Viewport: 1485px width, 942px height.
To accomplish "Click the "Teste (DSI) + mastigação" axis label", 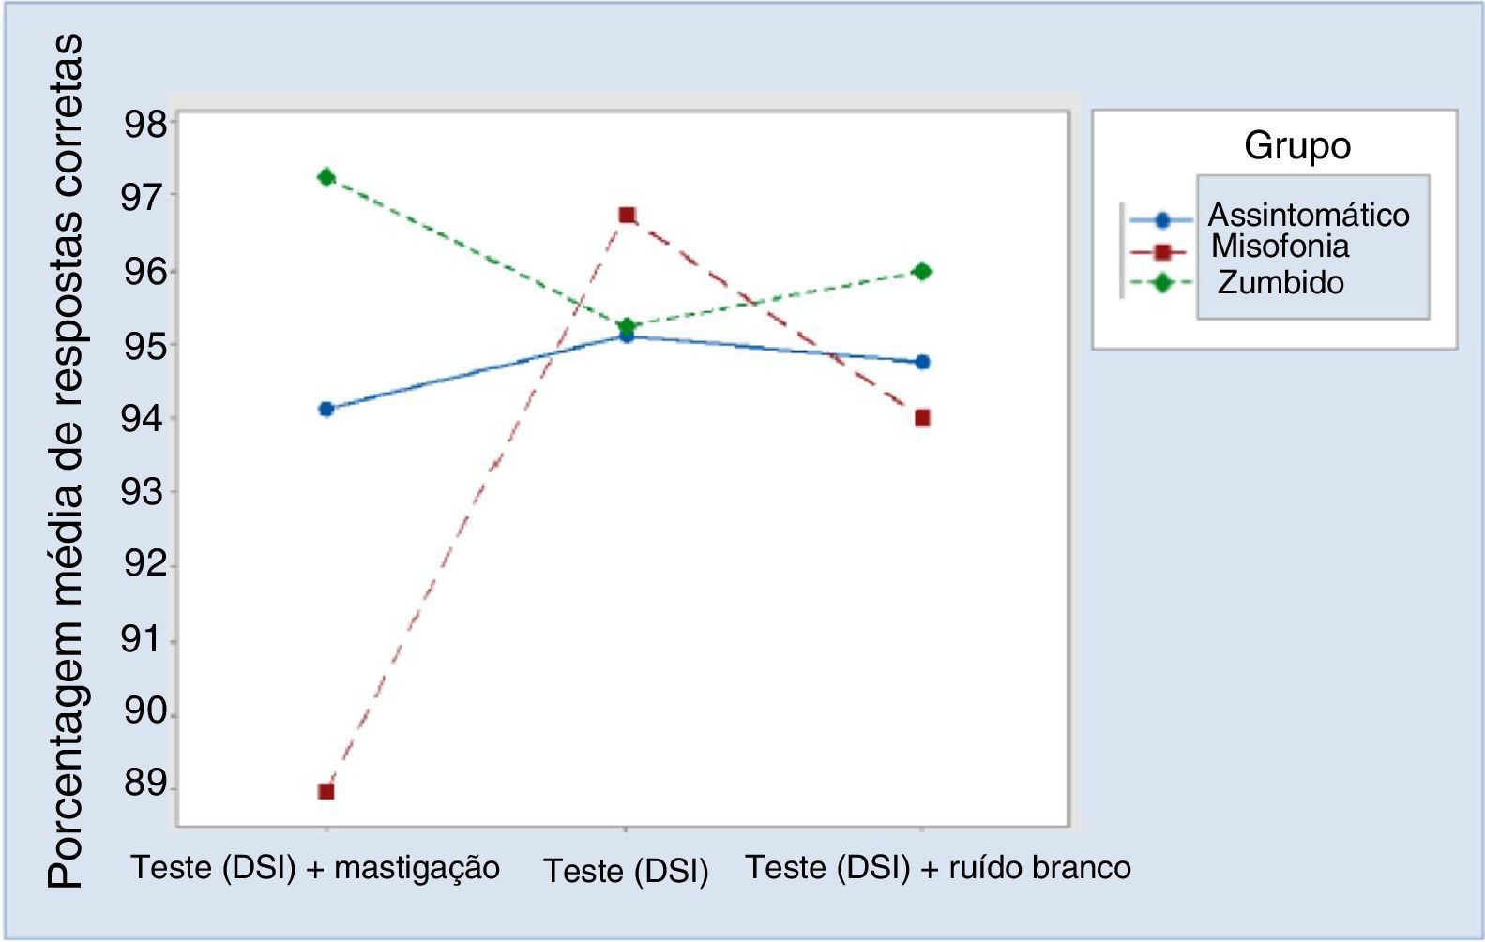I will 315,868.
